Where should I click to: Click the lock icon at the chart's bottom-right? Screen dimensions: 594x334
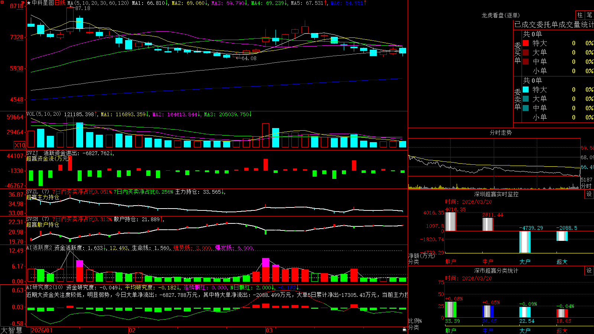pyautogui.click(x=404, y=330)
